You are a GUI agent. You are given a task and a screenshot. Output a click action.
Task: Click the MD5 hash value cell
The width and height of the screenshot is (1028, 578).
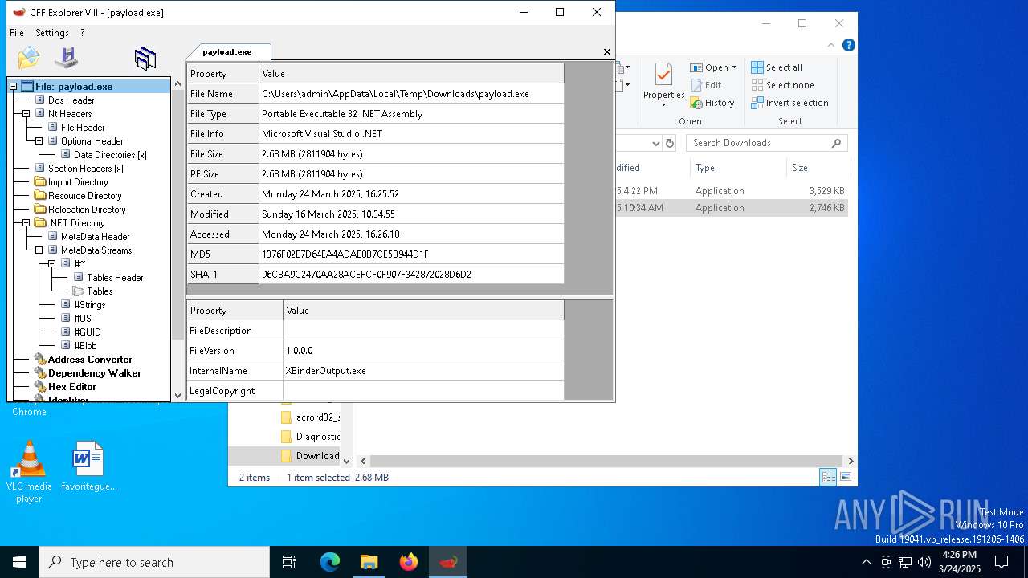pos(411,254)
